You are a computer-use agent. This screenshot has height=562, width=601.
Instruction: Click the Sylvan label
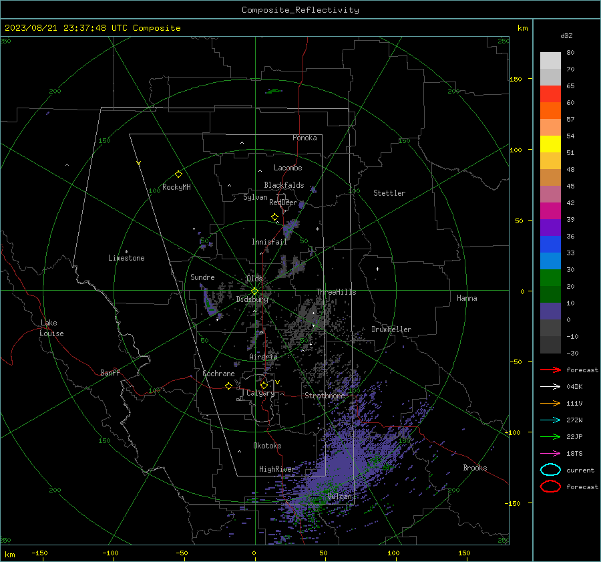pos(255,197)
